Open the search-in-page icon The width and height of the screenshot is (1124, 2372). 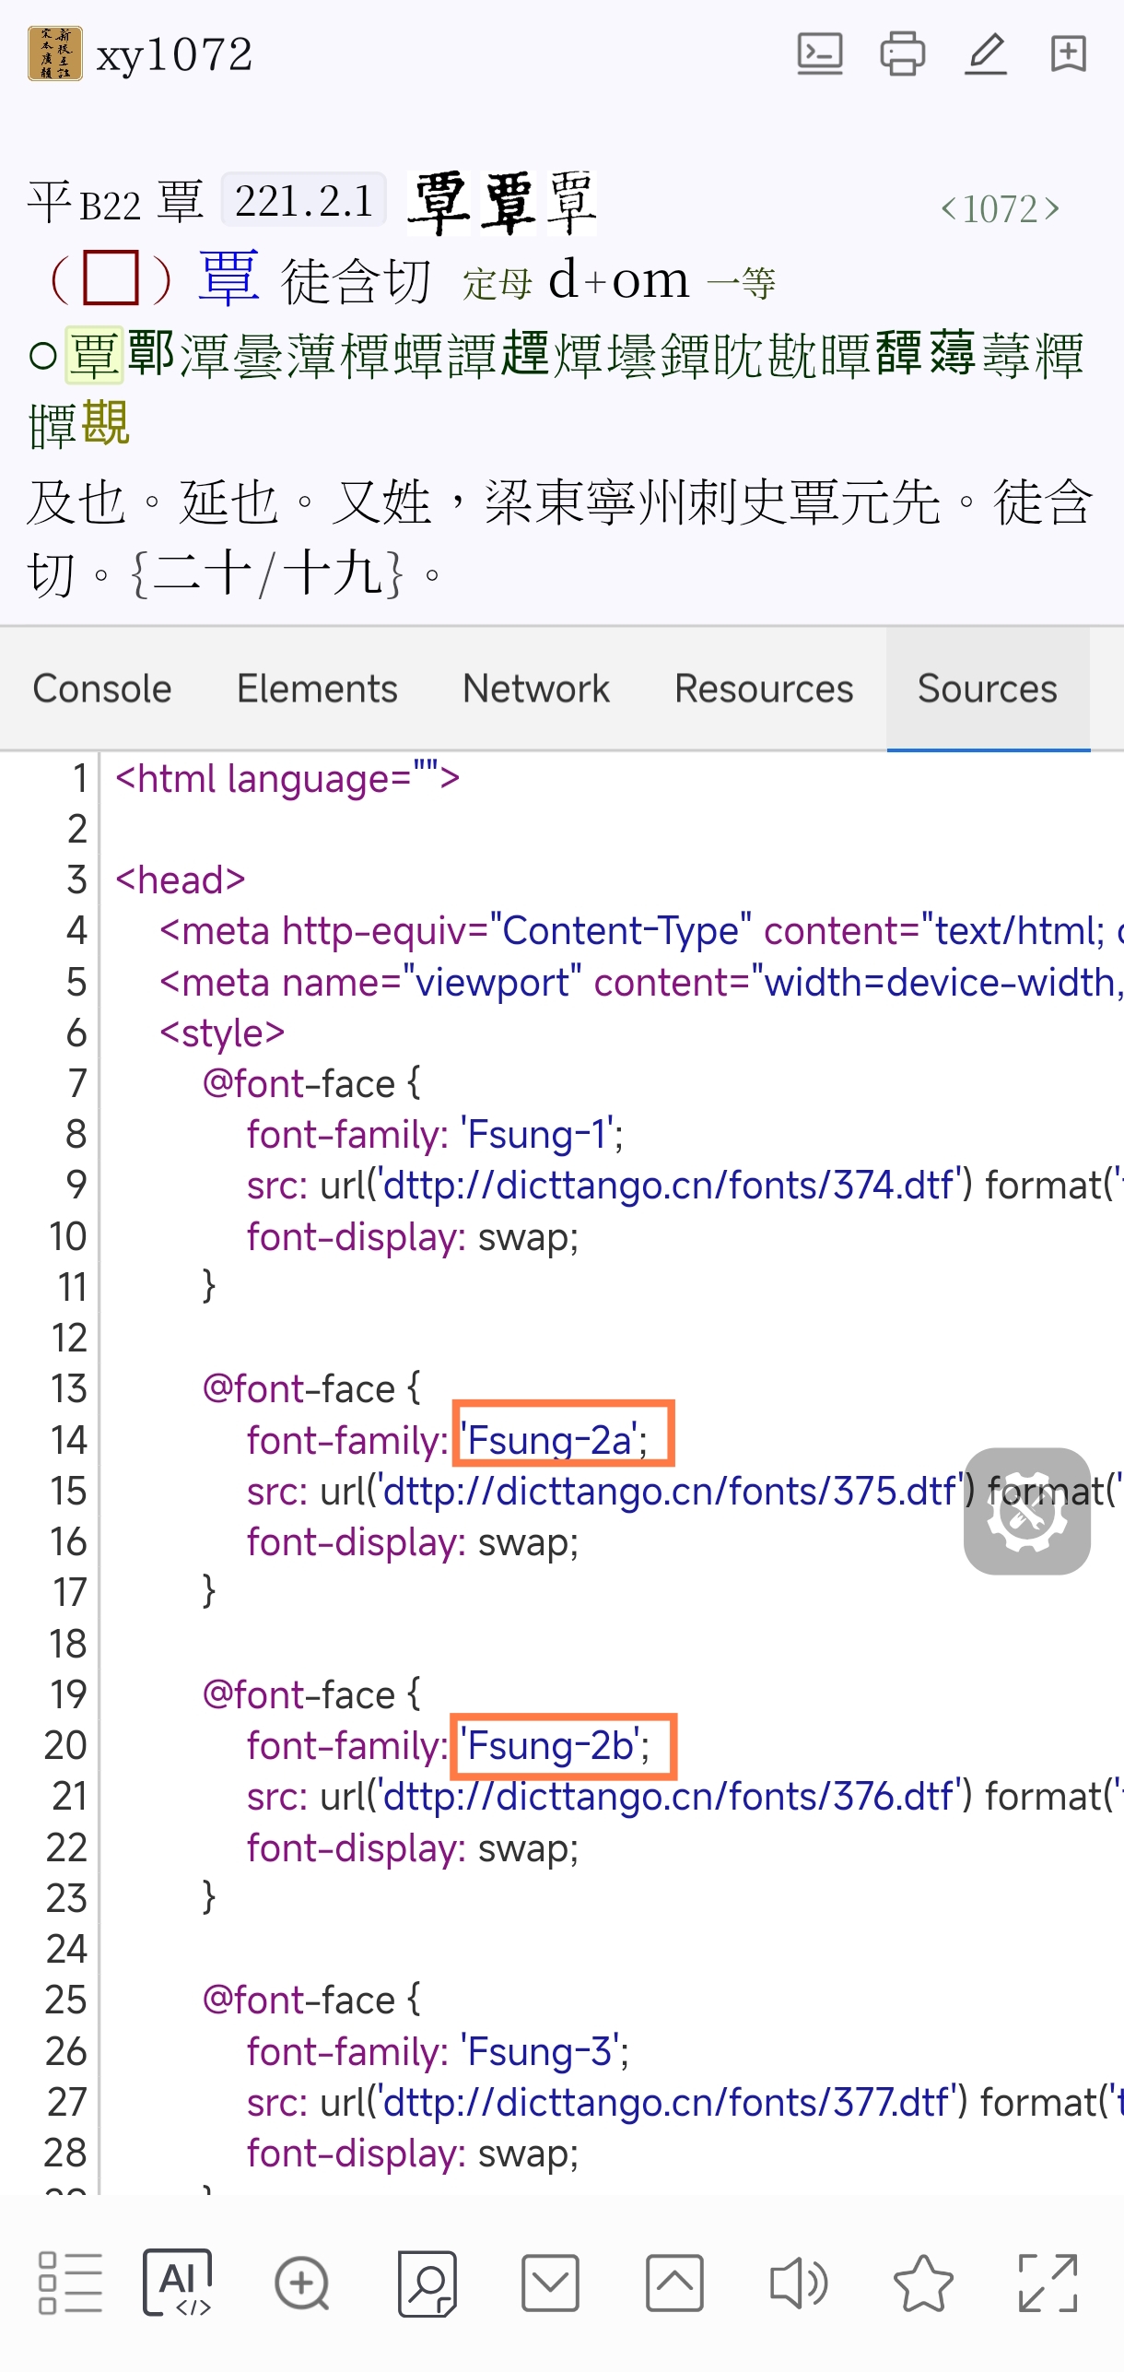427,2283
